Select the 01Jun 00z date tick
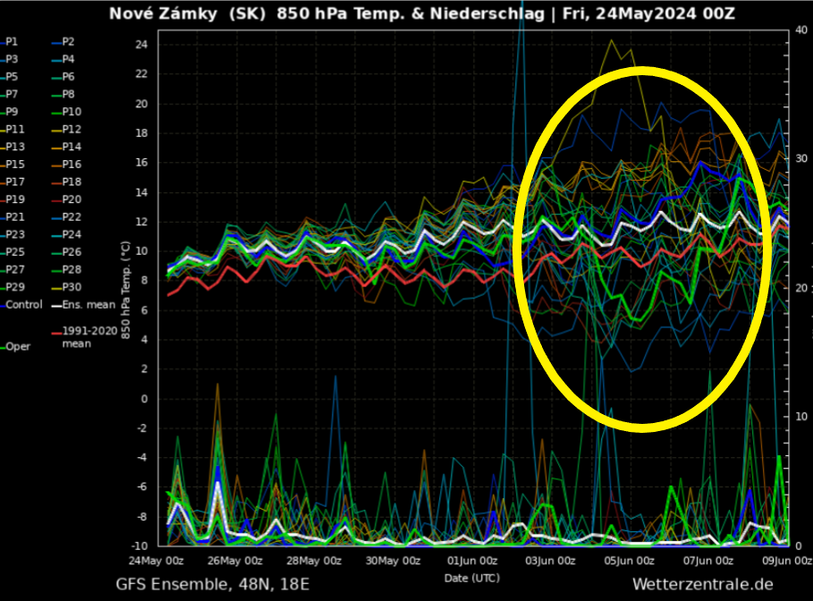The image size is (813, 601). (472, 561)
